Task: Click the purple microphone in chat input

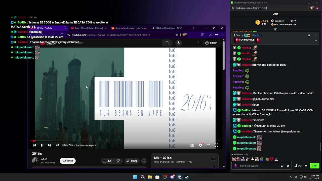Action: coord(235,166)
